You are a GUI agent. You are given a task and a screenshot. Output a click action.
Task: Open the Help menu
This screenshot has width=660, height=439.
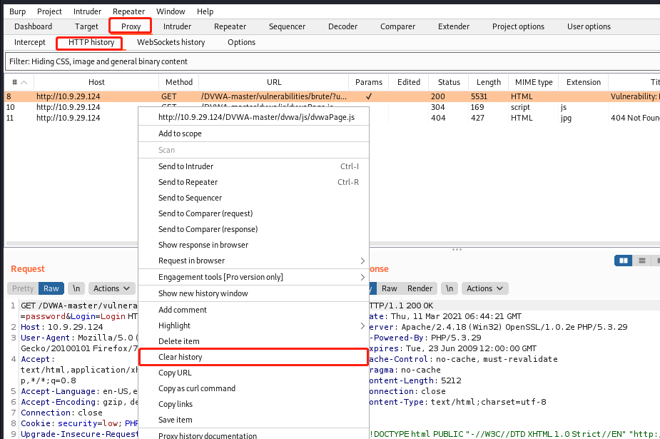point(205,11)
